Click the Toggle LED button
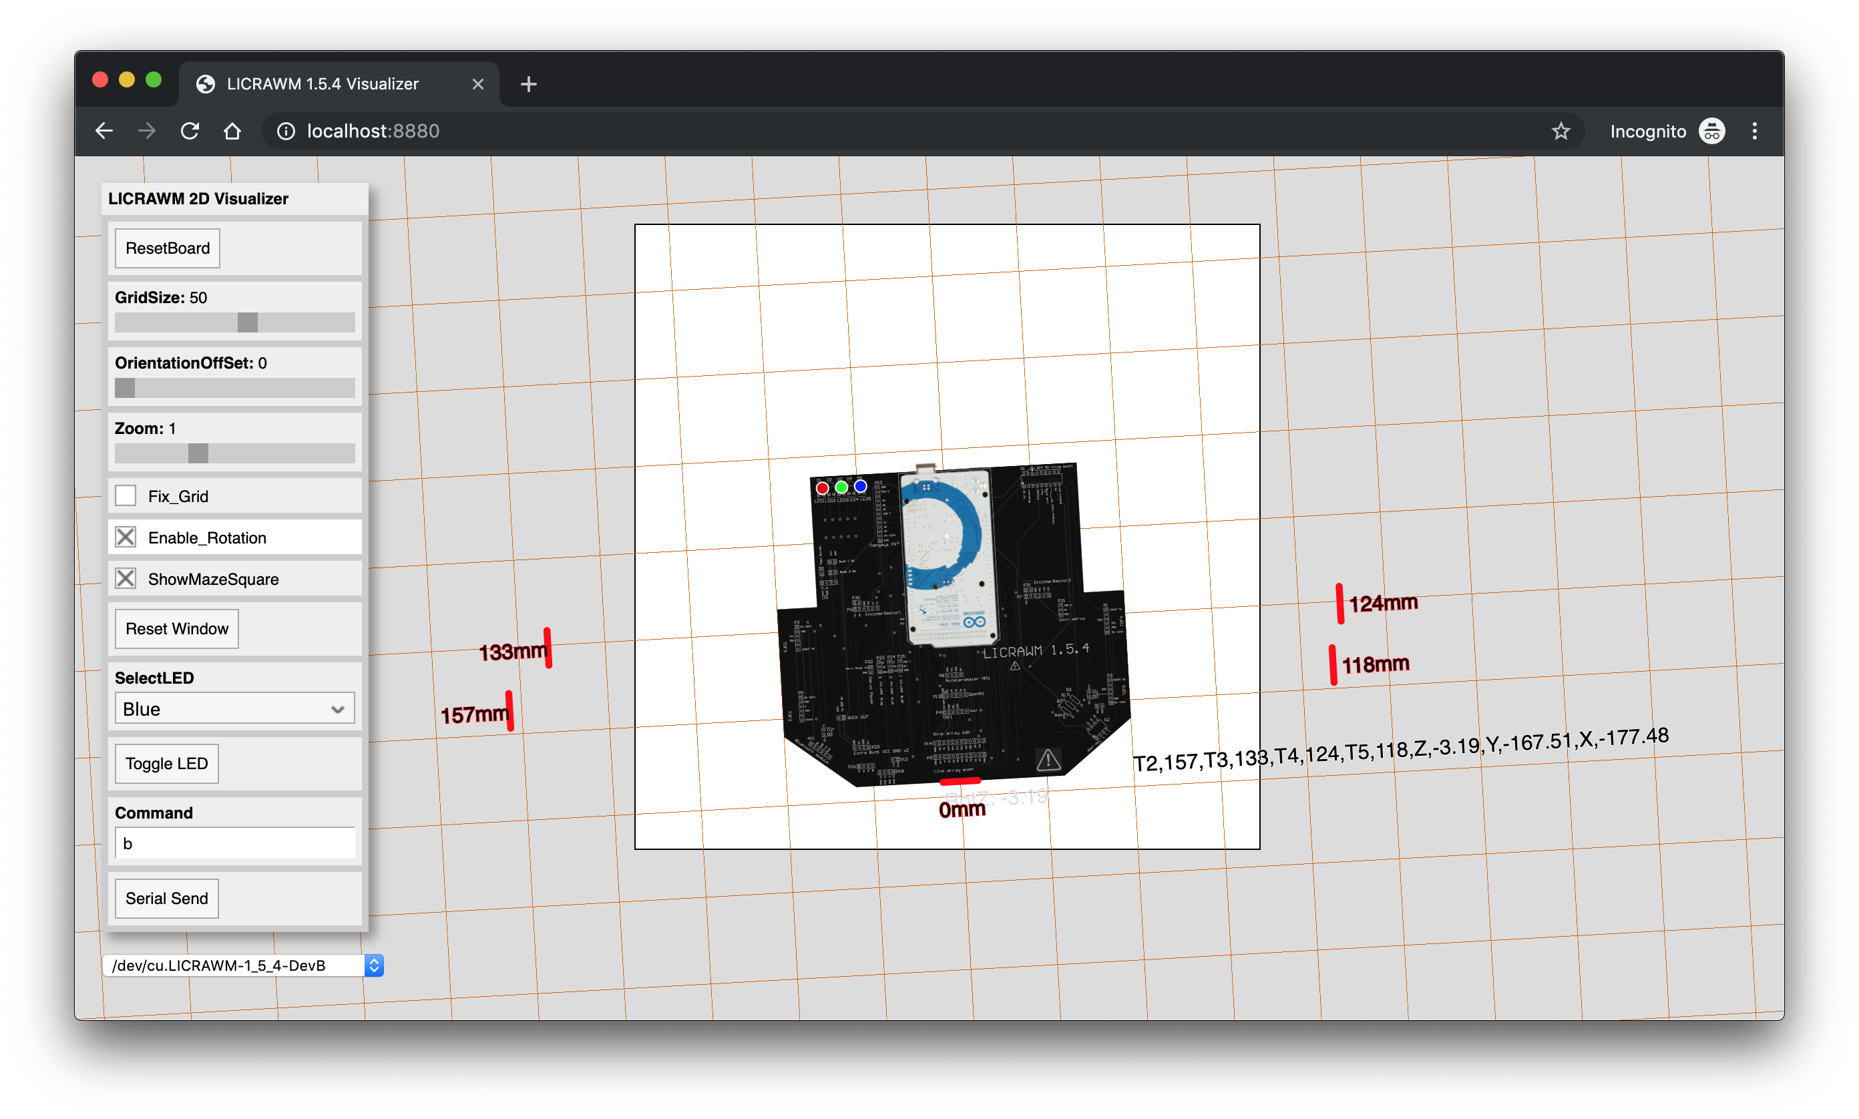The width and height of the screenshot is (1859, 1119). click(167, 764)
